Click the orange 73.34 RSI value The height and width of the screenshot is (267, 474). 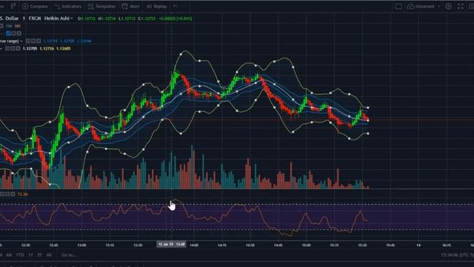pos(22,194)
